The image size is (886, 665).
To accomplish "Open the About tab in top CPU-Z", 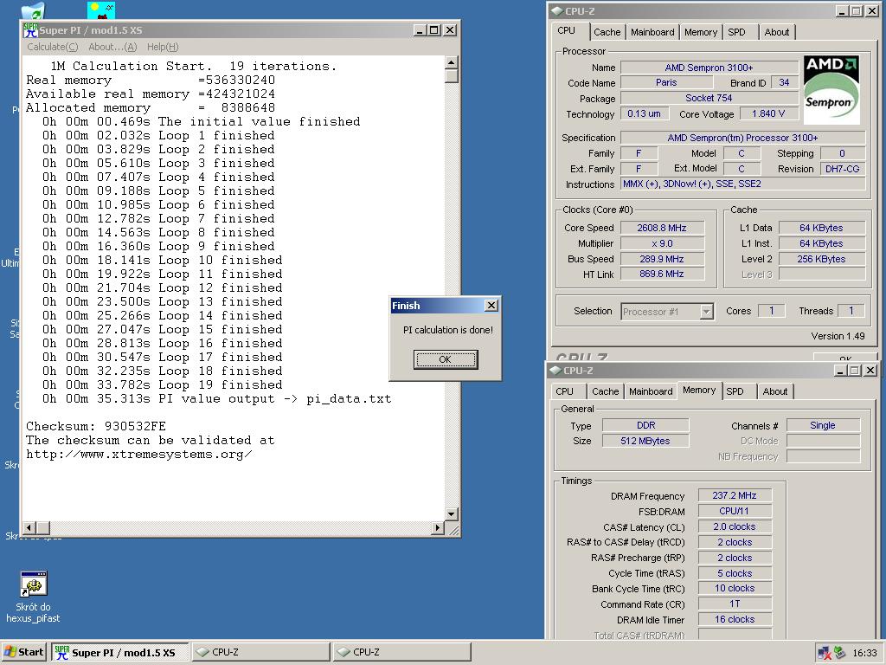I will tap(777, 32).
